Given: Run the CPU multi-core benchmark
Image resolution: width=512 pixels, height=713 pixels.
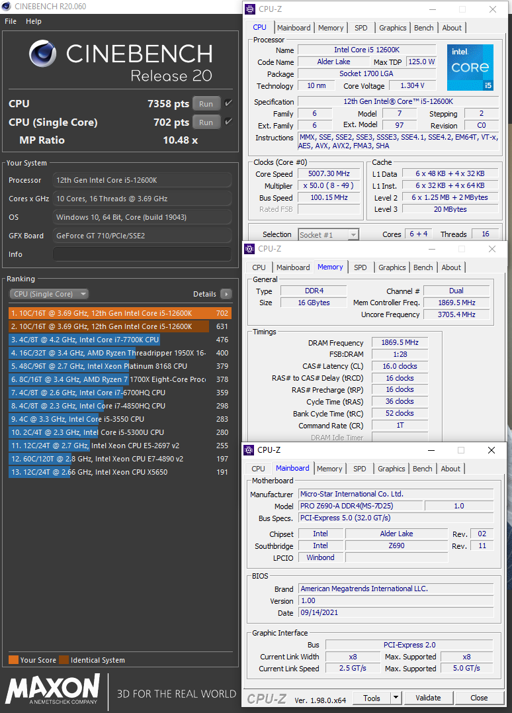Looking at the screenshot, I should [x=206, y=104].
